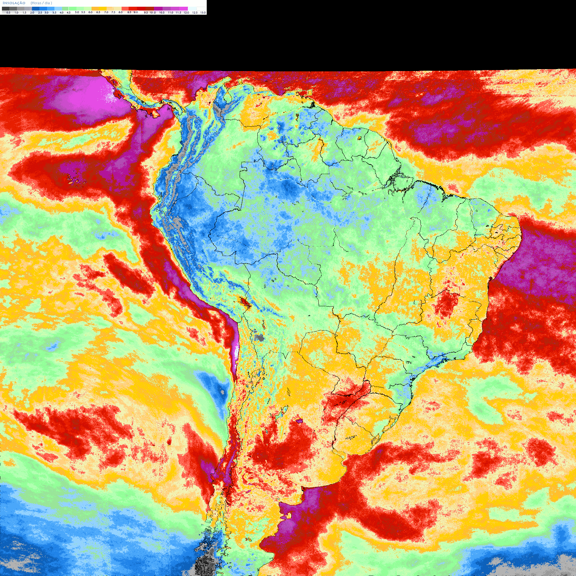
Task: Select the bright red swatch between 8.5 and 9.0
Action: pos(133,9)
